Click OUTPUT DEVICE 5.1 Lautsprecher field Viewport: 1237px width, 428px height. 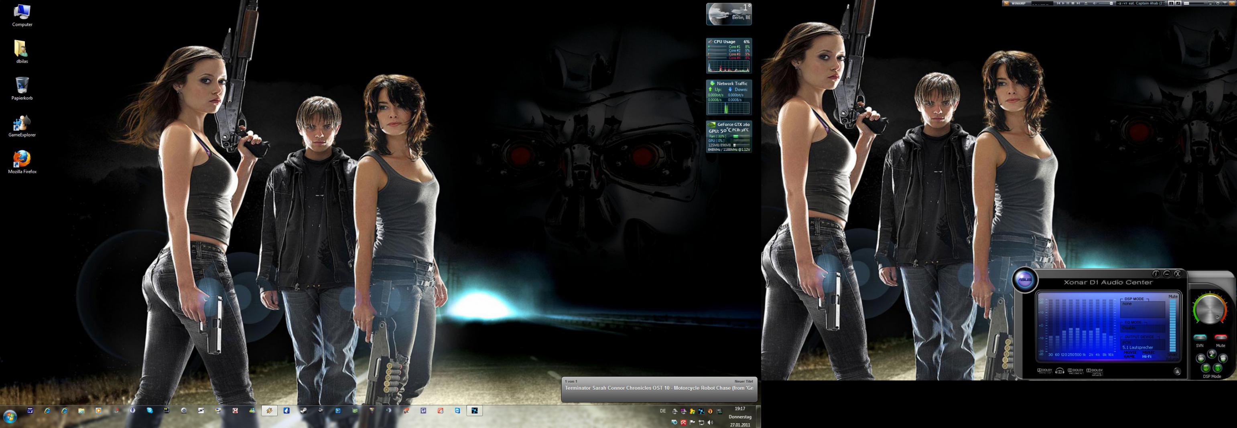1143,345
